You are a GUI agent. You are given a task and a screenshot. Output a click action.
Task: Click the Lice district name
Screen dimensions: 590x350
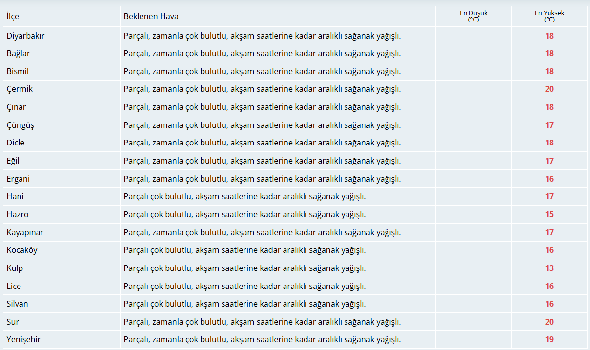tap(14, 286)
